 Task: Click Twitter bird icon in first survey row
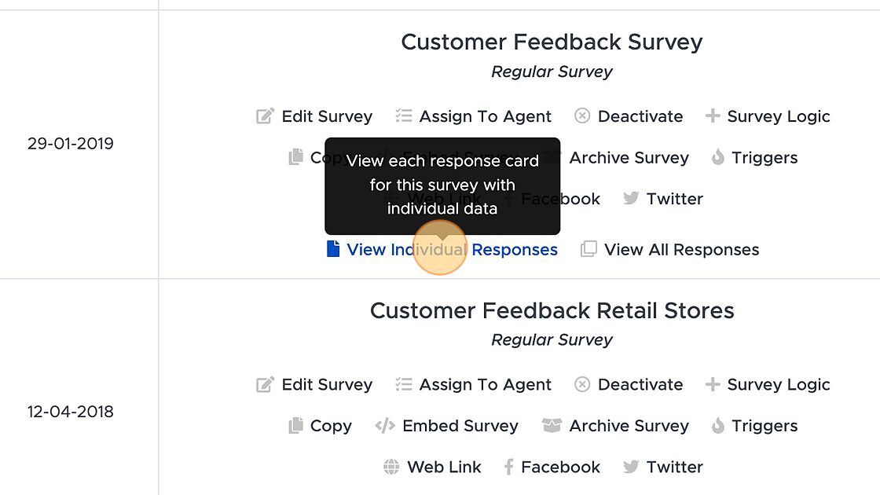[631, 198]
